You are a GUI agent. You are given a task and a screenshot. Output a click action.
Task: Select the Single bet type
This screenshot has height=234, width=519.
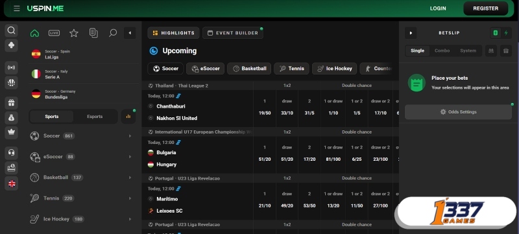tap(417, 51)
